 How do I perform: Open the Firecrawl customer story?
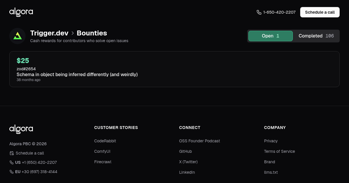tap(103, 162)
